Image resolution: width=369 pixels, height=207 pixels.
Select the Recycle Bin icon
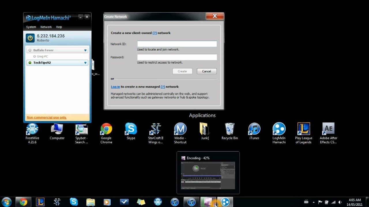(x=229, y=131)
